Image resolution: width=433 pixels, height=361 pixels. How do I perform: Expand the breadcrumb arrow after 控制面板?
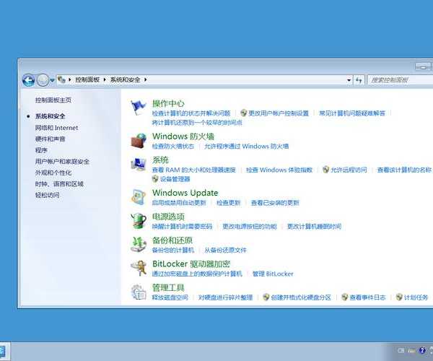coord(105,80)
